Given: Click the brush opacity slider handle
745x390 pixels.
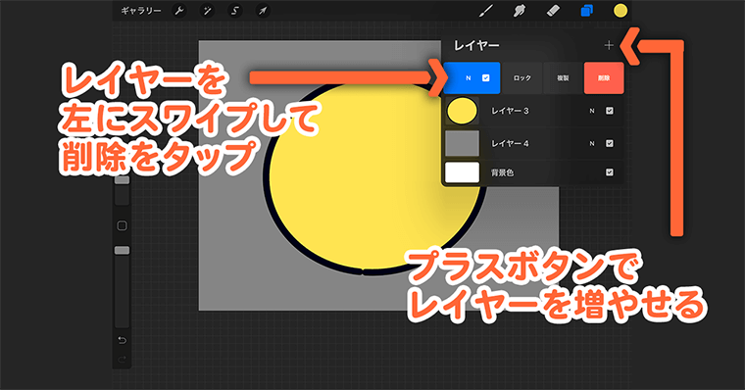Looking at the screenshot, I should click(123, 250).
